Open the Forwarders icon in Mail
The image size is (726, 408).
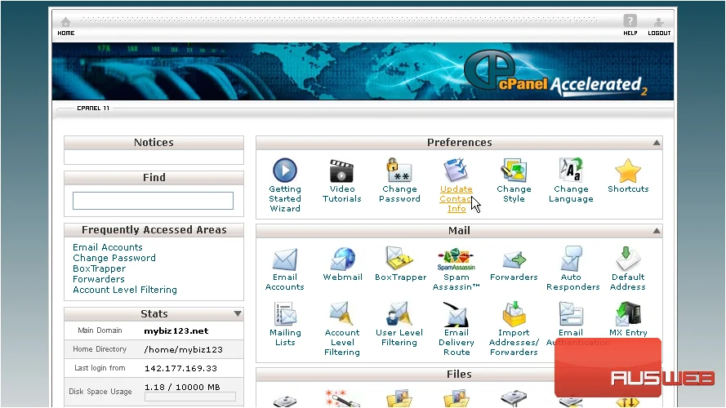(x=514, y=259)
